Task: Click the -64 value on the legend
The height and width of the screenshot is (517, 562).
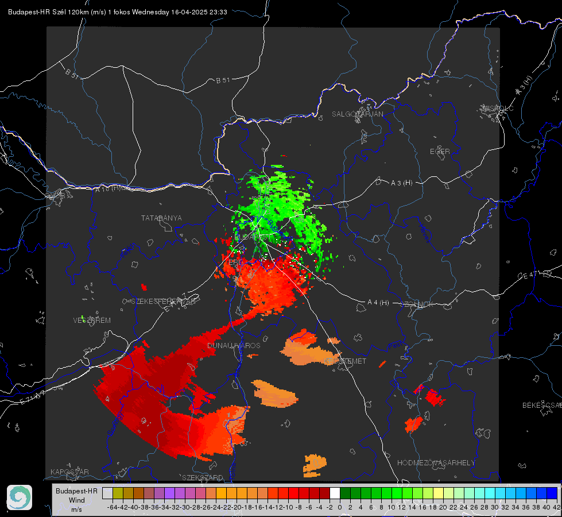Action: [112, 507]
